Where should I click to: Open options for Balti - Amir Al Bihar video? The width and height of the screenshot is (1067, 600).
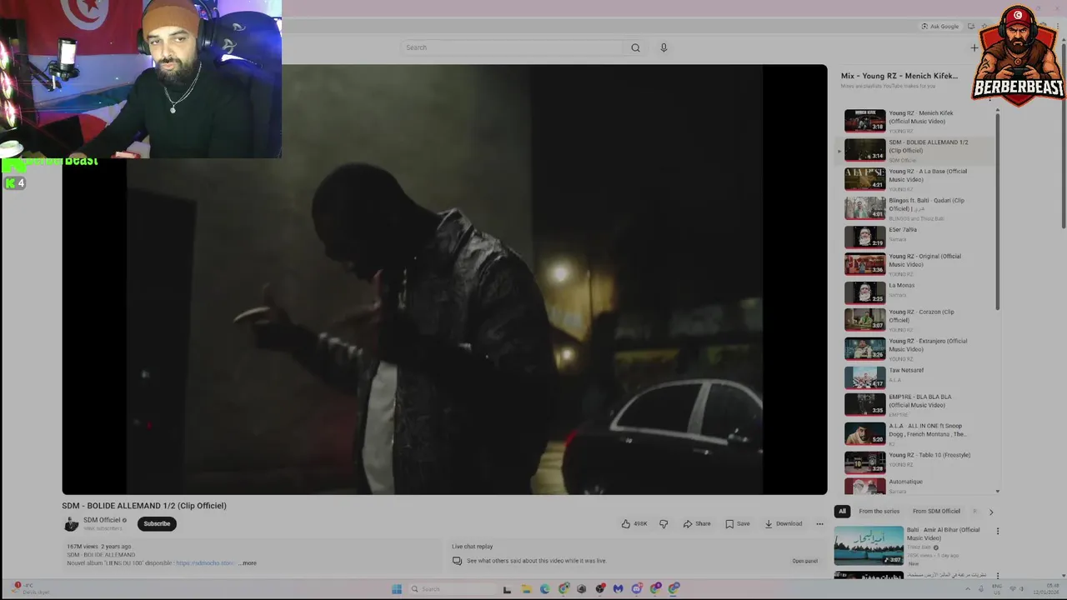pos(997,531)
